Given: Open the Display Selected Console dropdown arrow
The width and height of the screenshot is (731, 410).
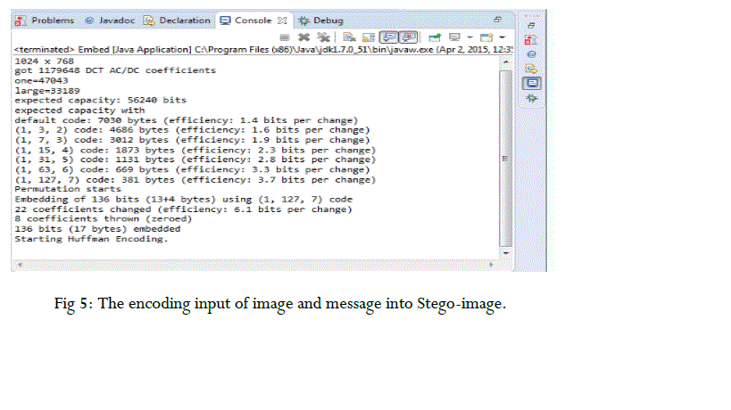Looking at the screenshot, I should [468, 37].
